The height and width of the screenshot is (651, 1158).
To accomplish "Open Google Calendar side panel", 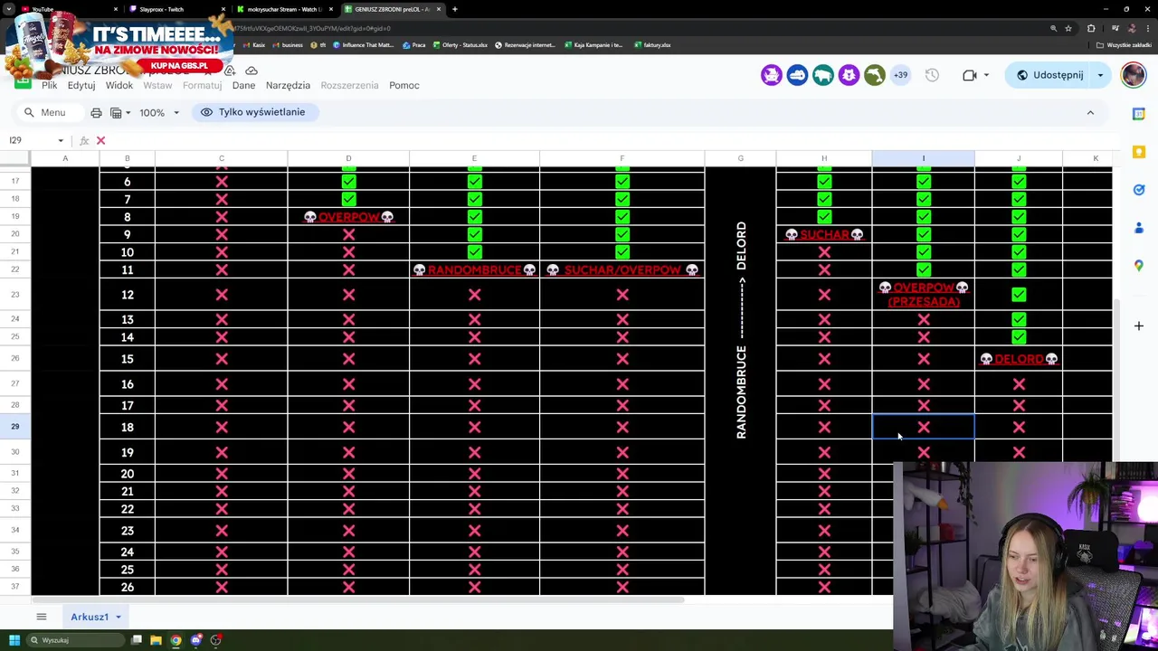I will pyautogui.click(x=1139, y=113).
